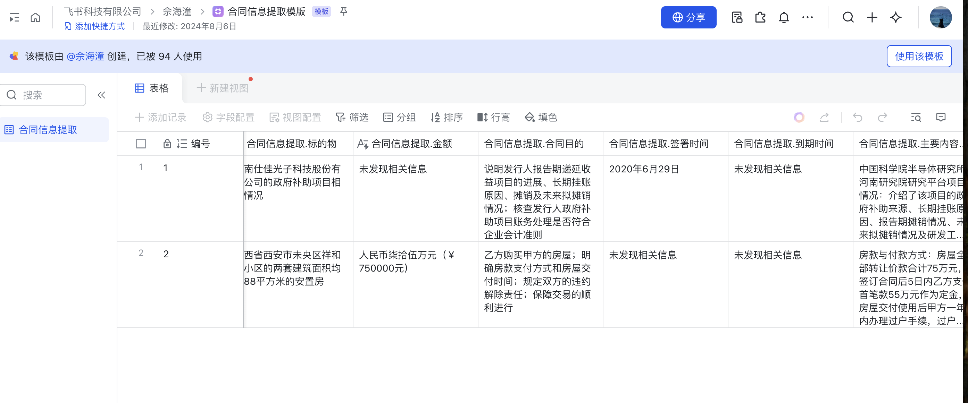Viewport: 968px width, 403px height.
Task: Select 合同信息提取 table in sidebar
Action: [x=48, y=130]
